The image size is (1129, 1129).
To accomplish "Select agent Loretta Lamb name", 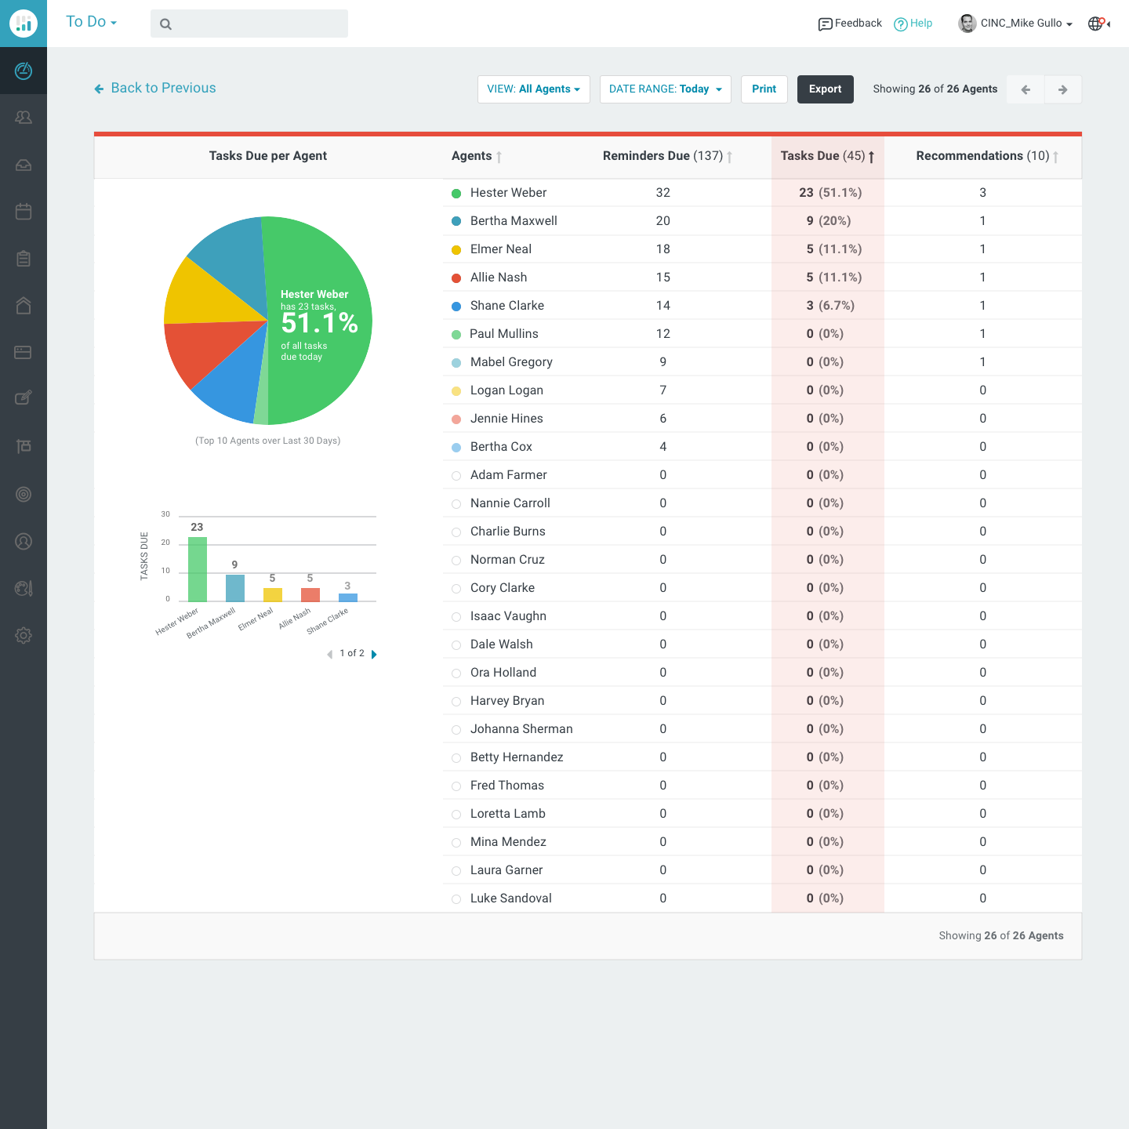I will [507, 814].
